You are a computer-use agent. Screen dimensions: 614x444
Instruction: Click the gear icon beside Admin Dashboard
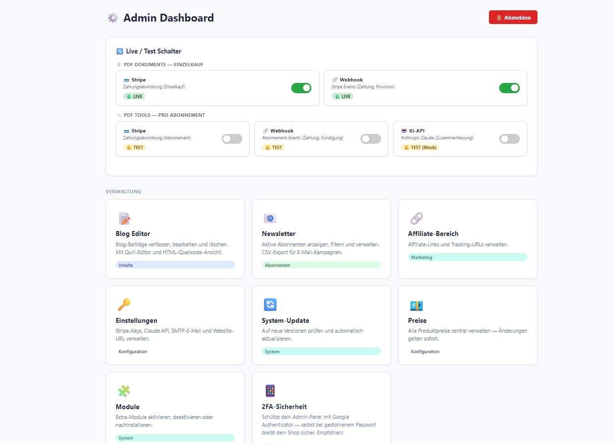(113, 18)
